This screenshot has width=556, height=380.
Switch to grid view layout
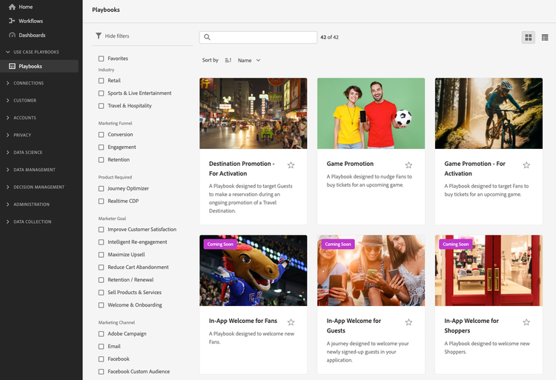tap(528, 37)
